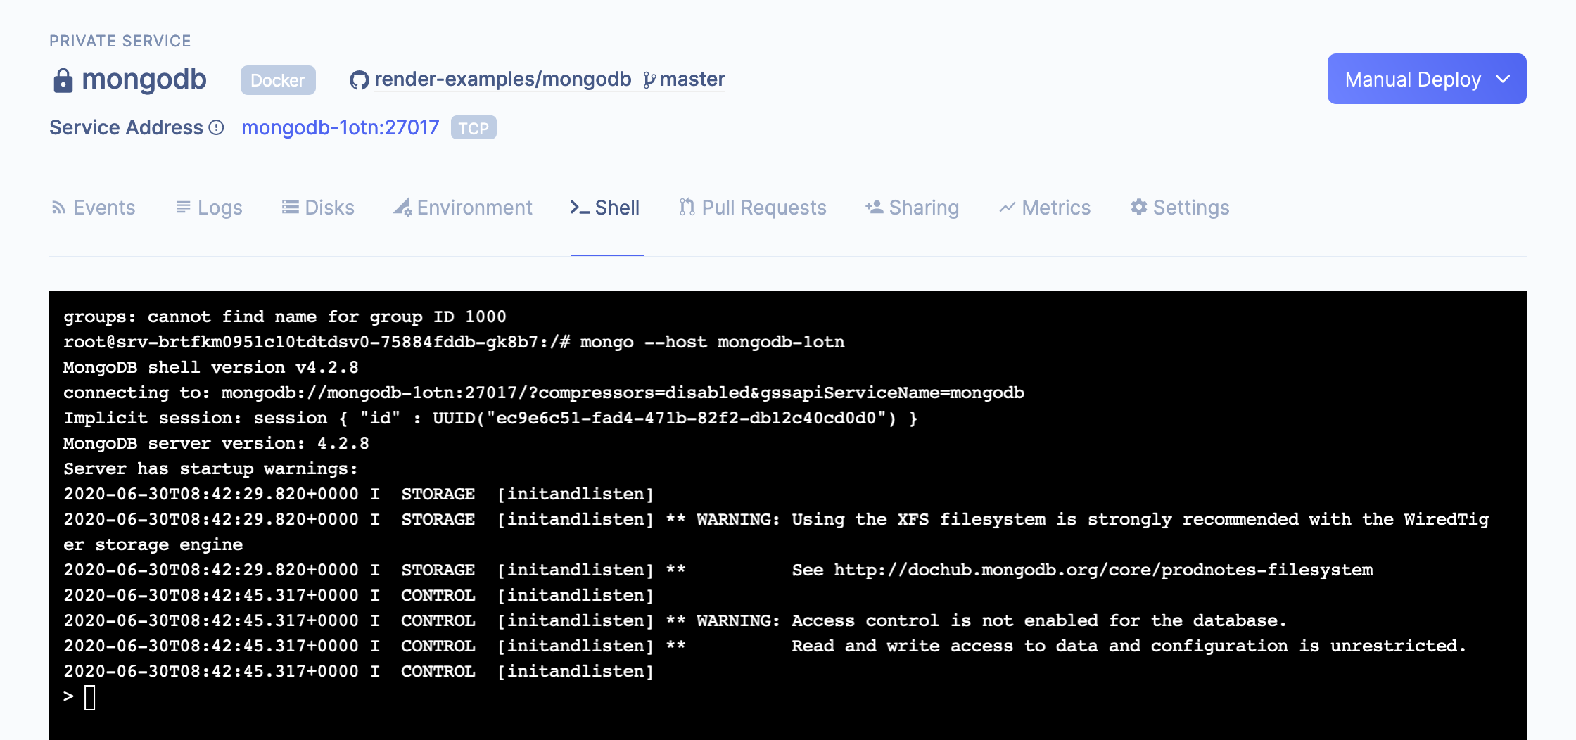Click the mongodb-1otn:27017 service address link
The width and height of the screenshot is (1576, 740).
[340, 127]
